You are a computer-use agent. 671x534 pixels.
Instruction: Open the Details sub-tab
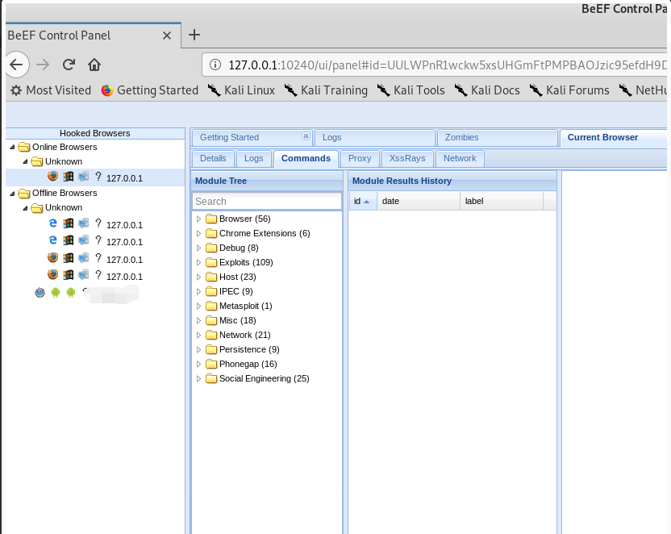point(213,158)
